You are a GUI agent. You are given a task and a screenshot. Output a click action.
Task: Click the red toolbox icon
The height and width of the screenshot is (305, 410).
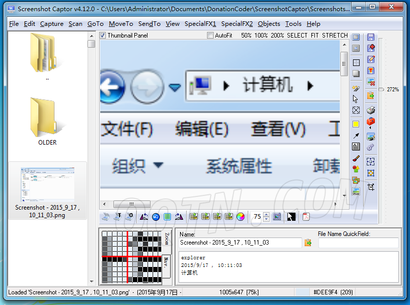(371, 122)
